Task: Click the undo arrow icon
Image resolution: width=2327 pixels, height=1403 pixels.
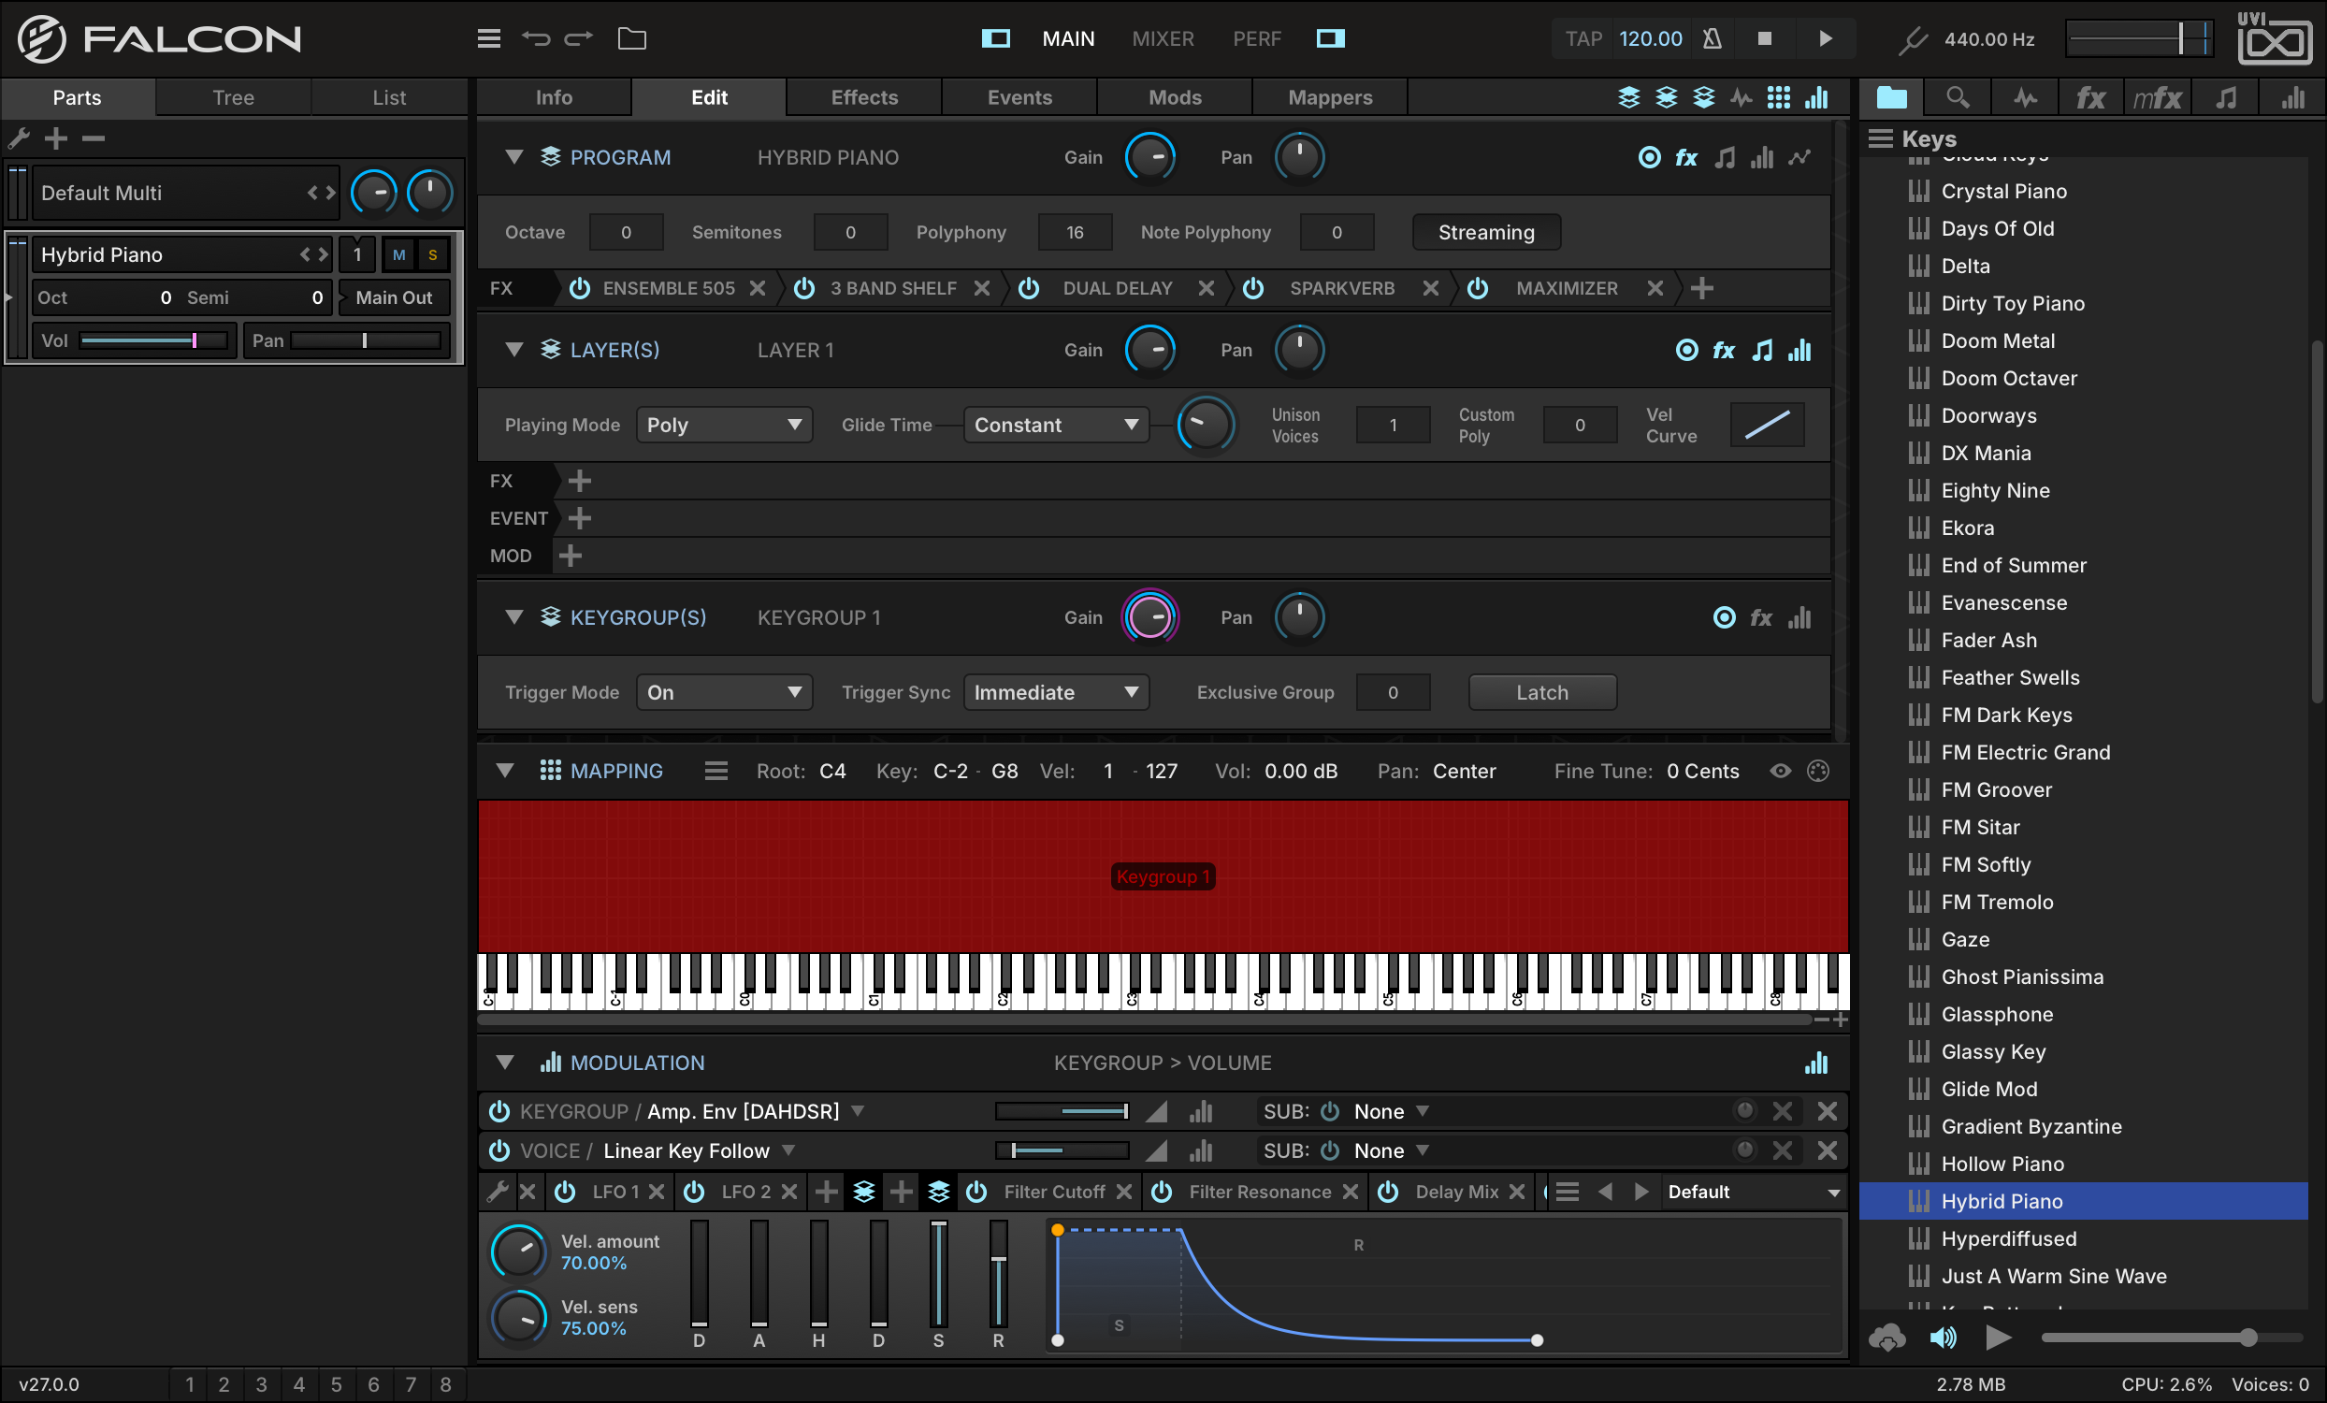Action: (536, 38)
